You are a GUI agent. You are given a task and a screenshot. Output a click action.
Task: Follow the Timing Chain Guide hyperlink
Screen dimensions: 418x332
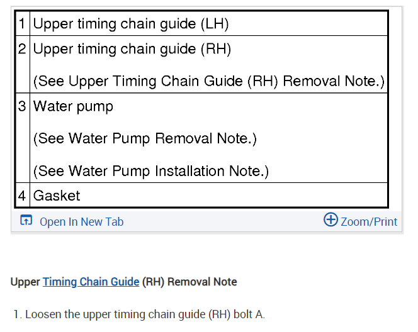(x=91, y=282)
